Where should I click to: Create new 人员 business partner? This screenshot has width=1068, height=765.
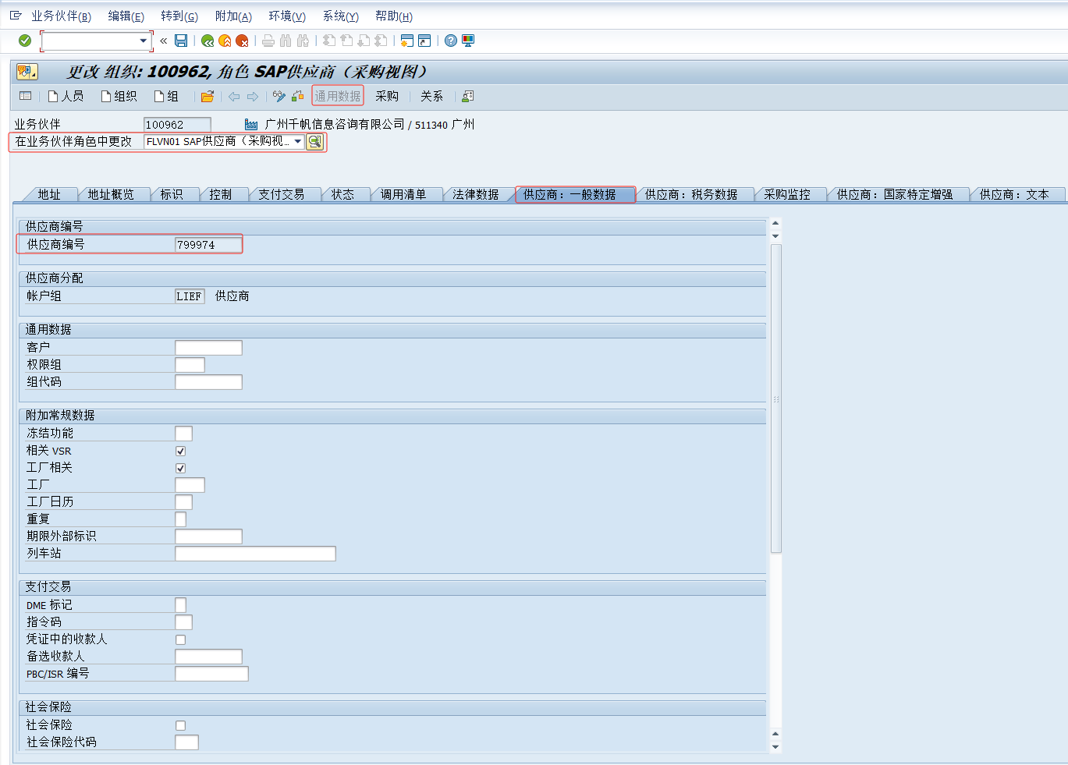(66, 96)
